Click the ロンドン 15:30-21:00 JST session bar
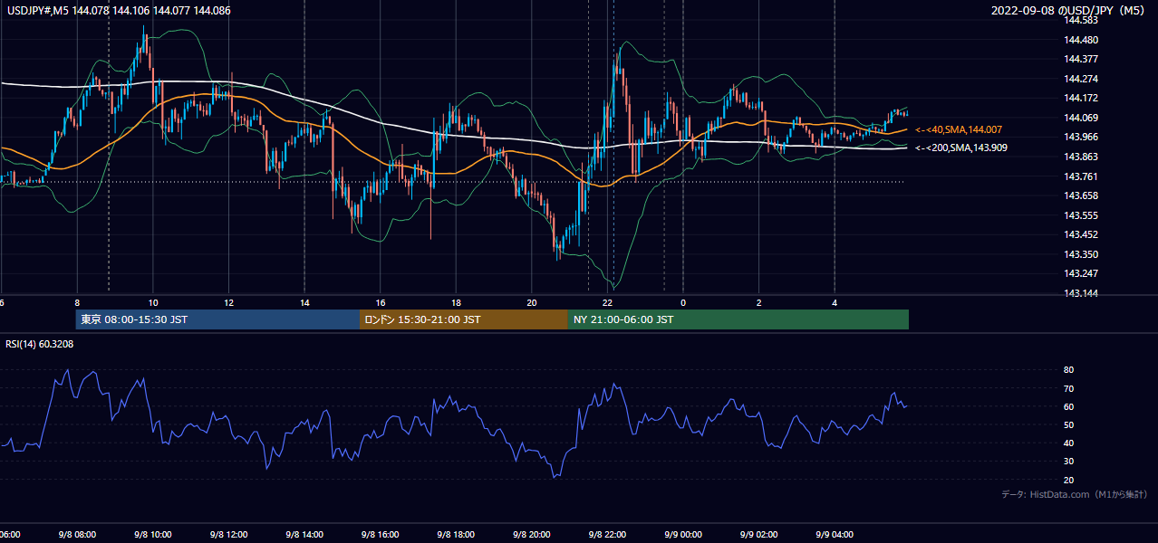Screen dimensions: 1158x543 (x=464, y=319)
